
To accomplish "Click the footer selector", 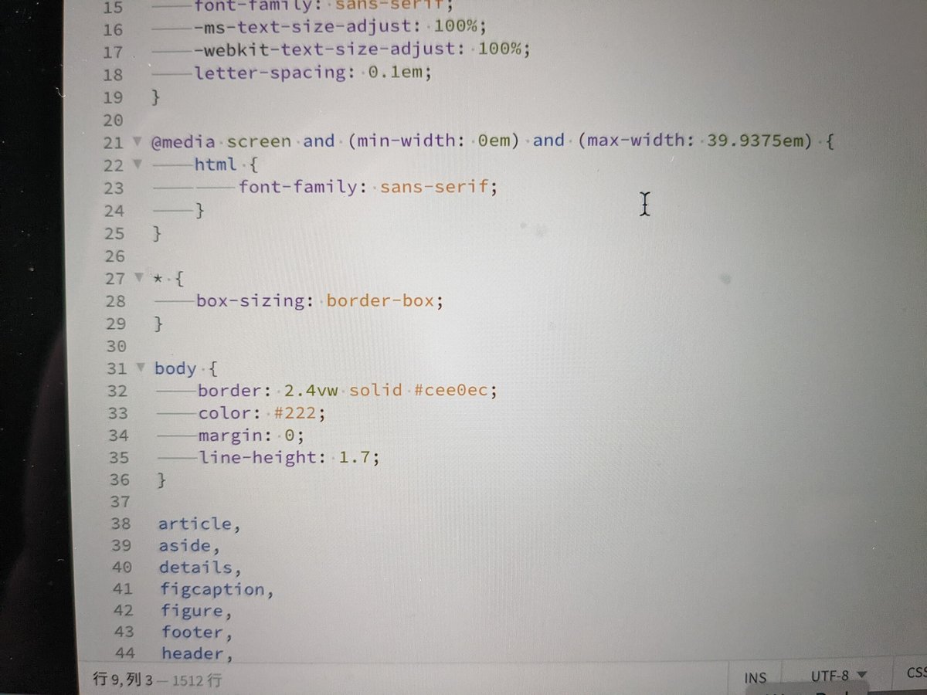I will [x=192, y=632].
